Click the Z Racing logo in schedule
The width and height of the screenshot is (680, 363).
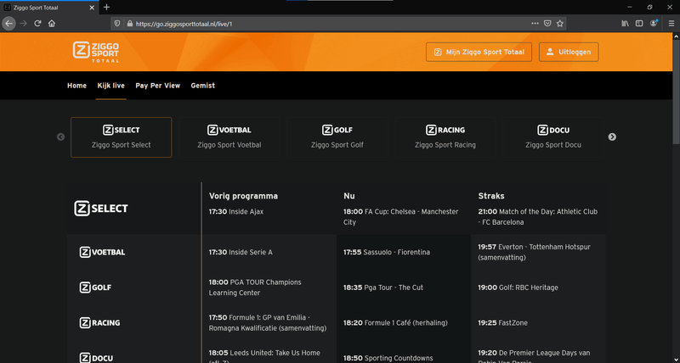coord(99,323)
